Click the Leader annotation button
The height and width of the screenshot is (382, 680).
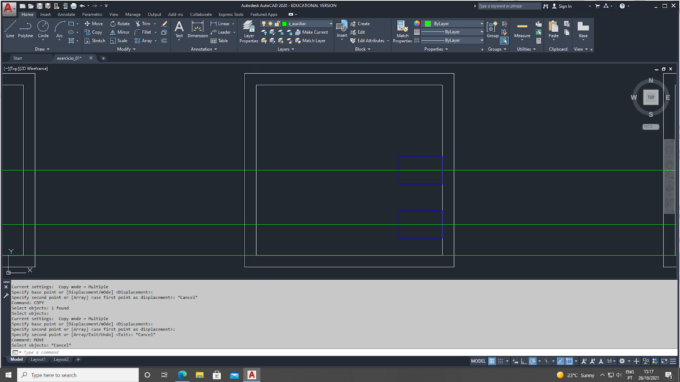[x=221, y=32]
